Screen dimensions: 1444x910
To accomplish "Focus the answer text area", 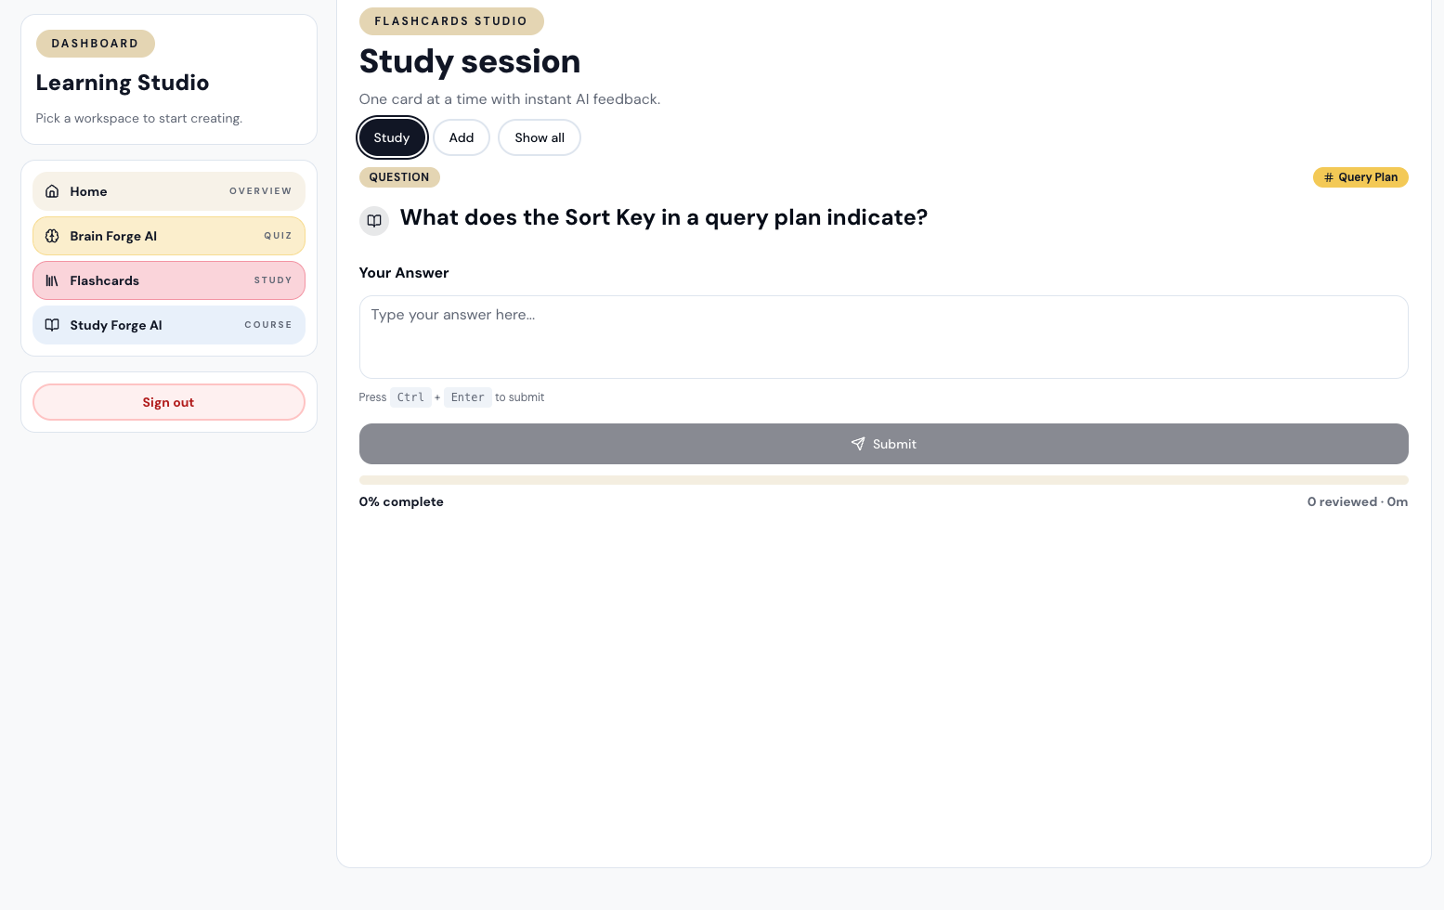I will [x=883, y=337].
